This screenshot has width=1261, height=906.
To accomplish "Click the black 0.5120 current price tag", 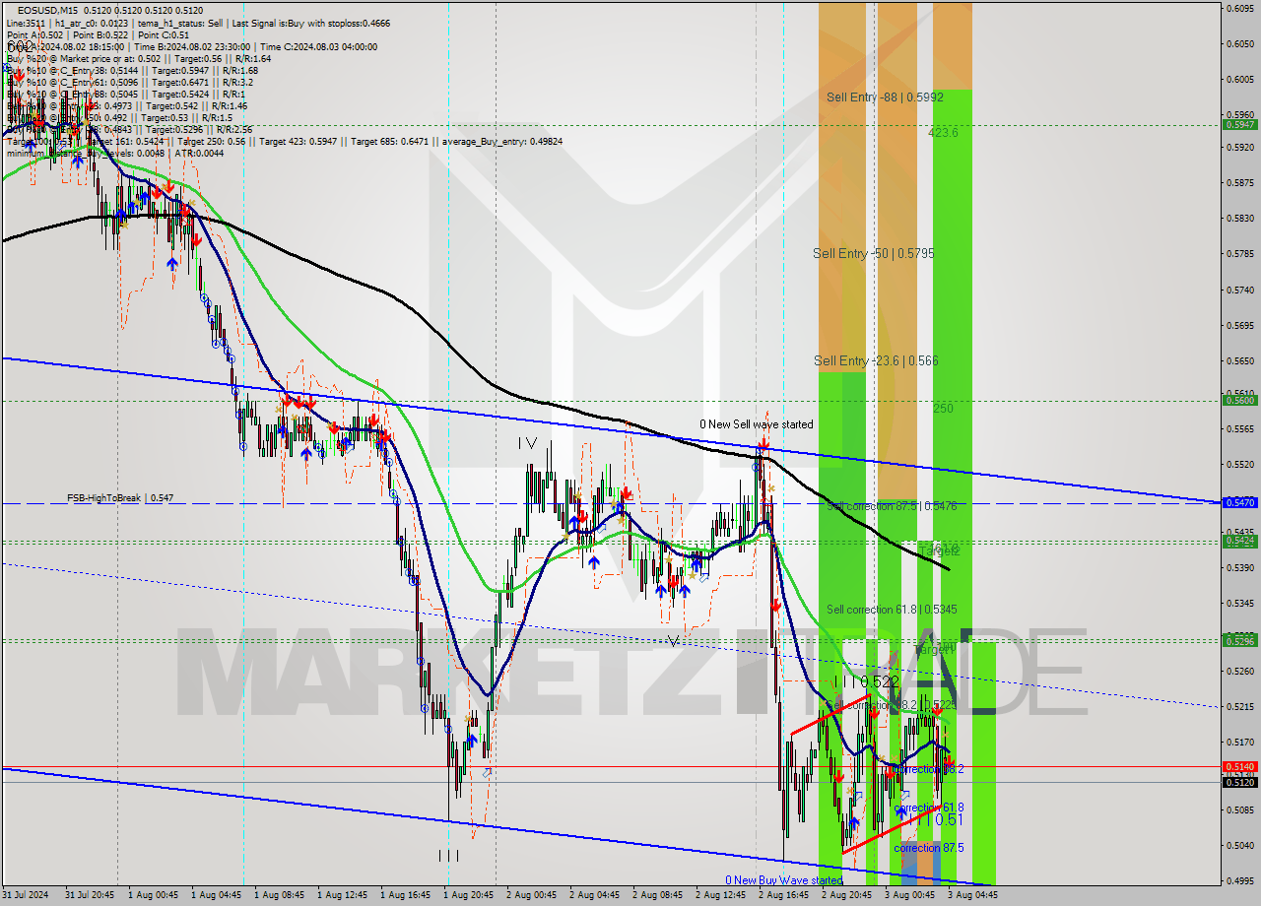I will coord(1239,782).
